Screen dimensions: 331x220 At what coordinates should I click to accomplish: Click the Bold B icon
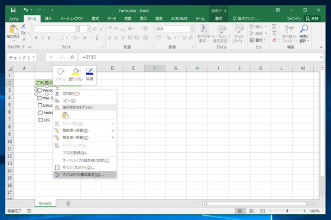[x=36, y=38]
